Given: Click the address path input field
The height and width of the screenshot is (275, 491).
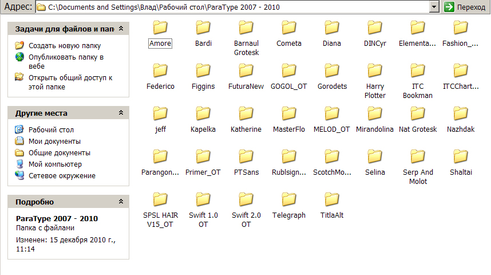Looking at the screenshot, I should coord(233,7).
